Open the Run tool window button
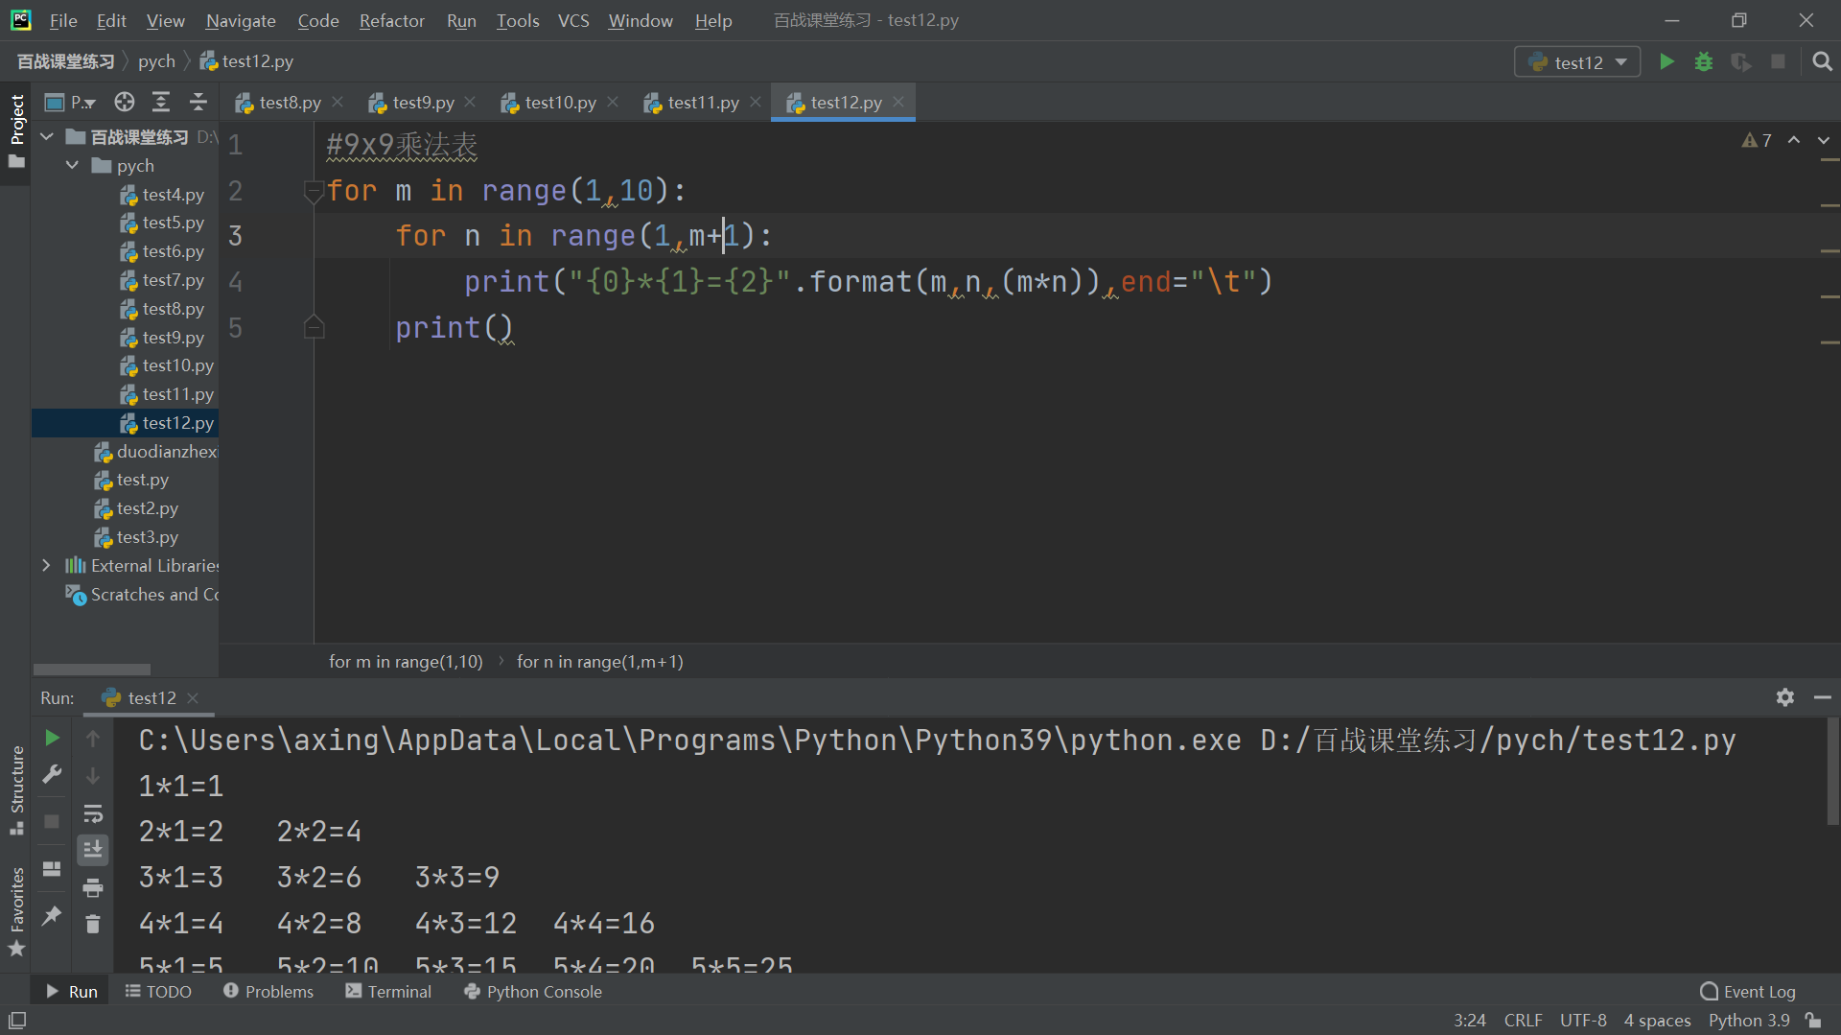The height and width of the screenshot is (1035, 1841). 72,992
